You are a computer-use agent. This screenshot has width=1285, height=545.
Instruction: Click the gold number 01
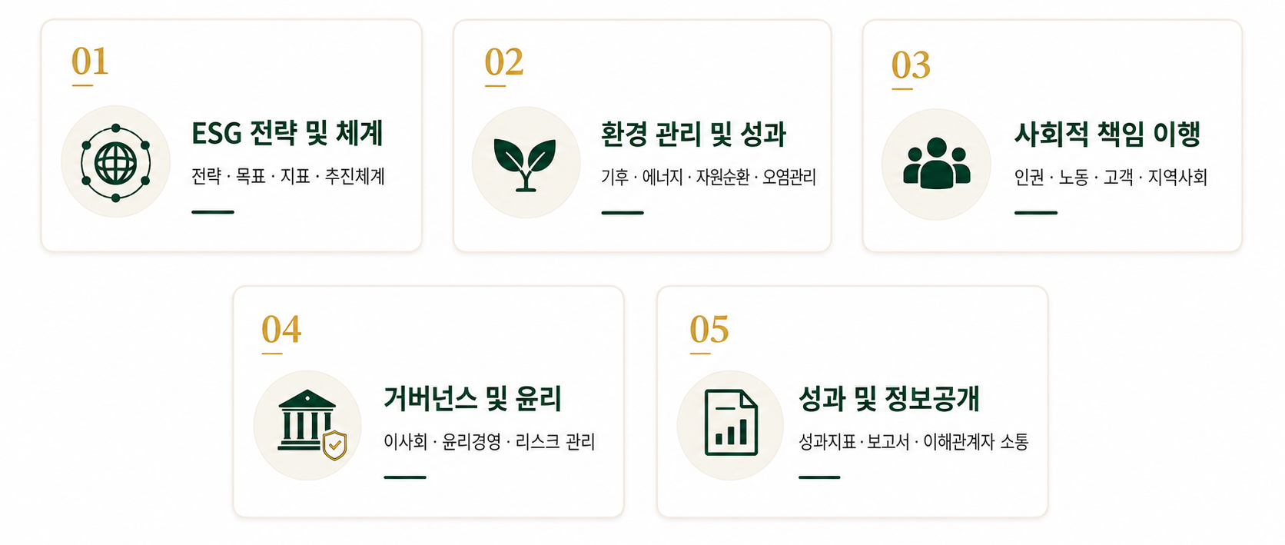[90, 61]
